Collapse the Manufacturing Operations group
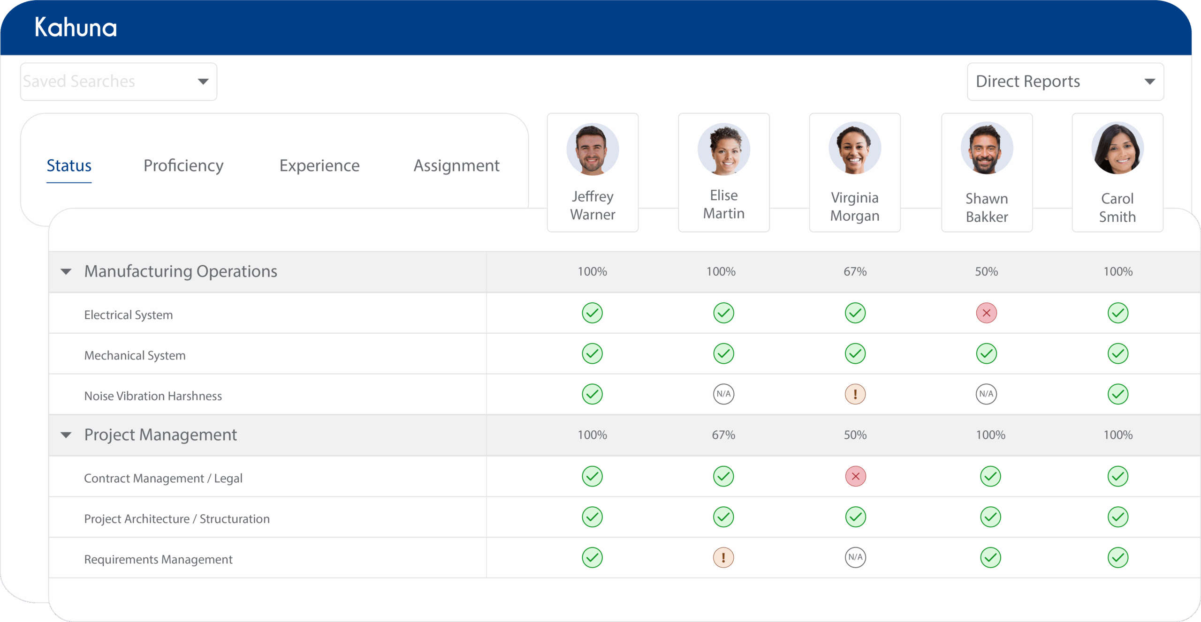The height and width of the screenshot is (622, 1201). coord(66,272)
